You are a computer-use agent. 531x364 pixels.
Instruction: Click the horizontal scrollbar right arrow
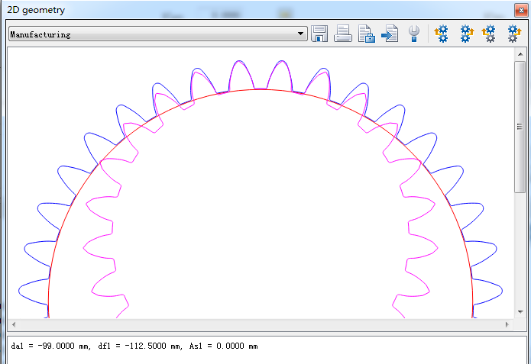(x=507, y=325)
